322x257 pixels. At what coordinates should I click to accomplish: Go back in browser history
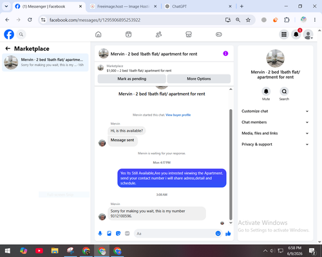click(7, 20)
